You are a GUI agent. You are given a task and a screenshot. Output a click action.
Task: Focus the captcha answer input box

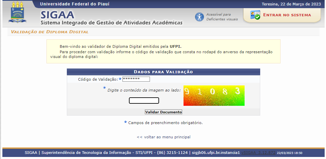(144, 101)
